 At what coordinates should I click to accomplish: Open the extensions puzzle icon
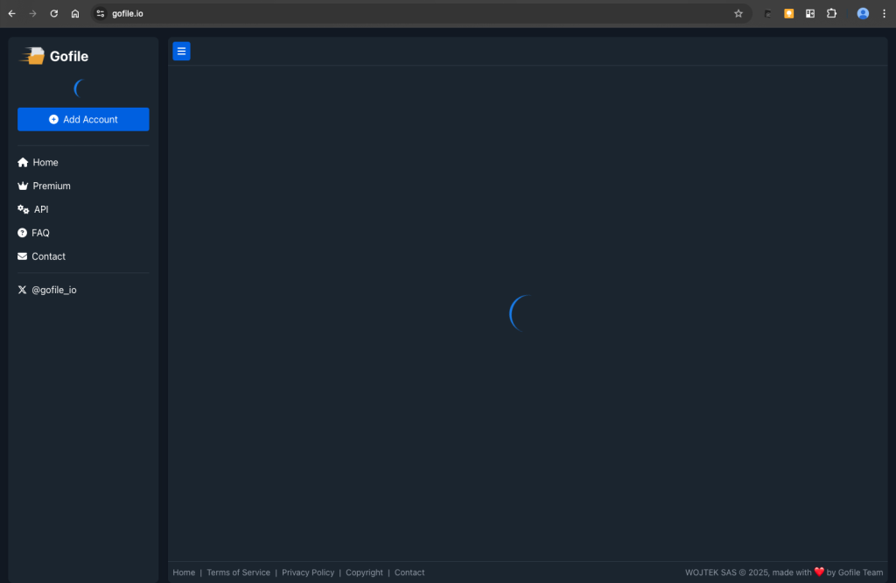coord(831,14)
